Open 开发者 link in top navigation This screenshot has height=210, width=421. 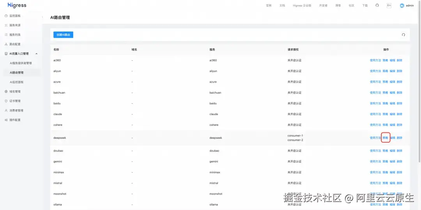323,5
